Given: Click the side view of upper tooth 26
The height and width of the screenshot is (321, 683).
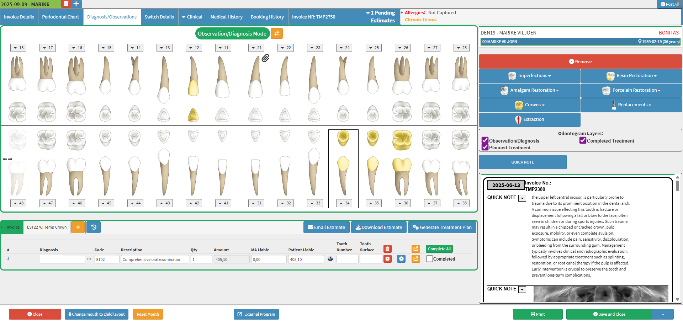Looking at the screenshot, I should 402,75.
